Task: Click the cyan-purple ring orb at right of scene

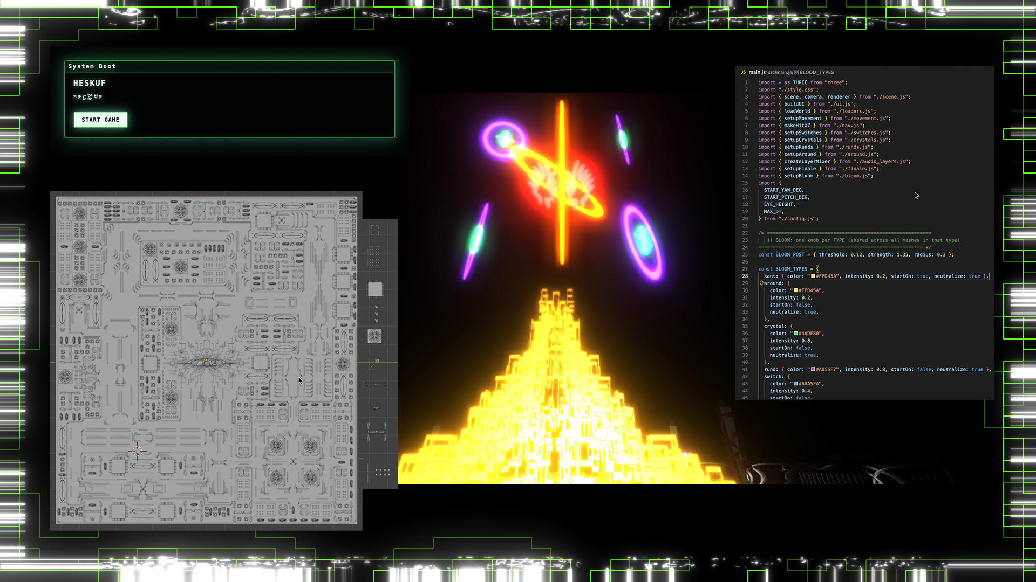Action: click(642, 240)
